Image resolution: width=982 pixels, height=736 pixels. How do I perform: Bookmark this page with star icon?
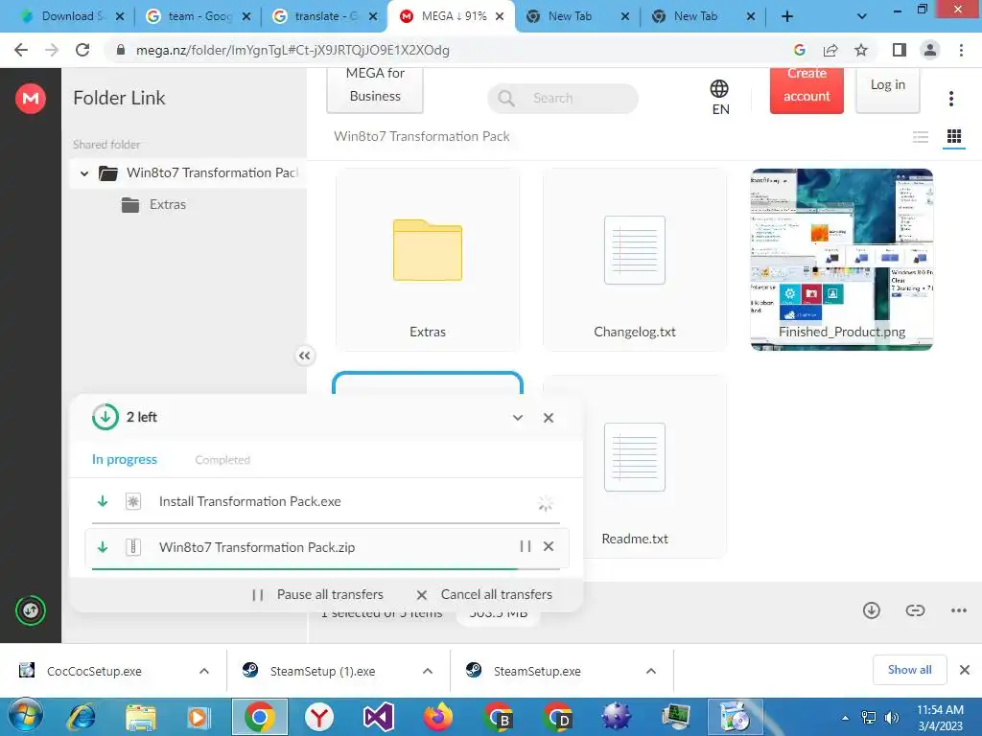pos(861,50)
